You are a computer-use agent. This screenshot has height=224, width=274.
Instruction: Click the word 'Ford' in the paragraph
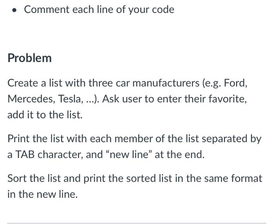point(235,83)
